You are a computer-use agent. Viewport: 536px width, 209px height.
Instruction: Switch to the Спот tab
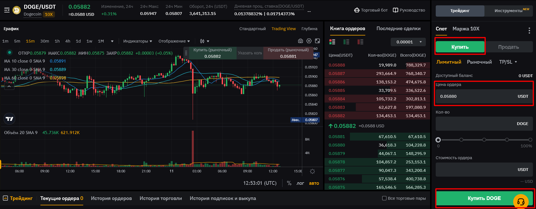click(x=441, y=29)
